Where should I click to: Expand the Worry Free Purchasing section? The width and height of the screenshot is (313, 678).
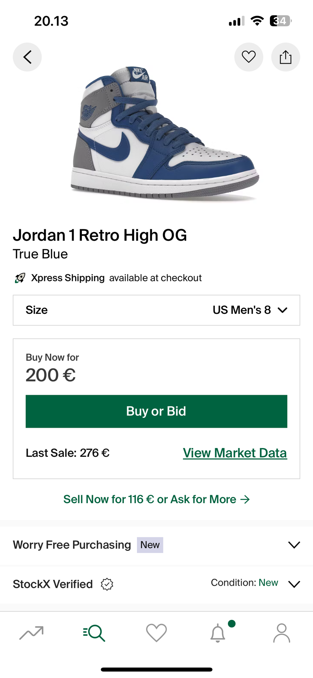[294, 545]
